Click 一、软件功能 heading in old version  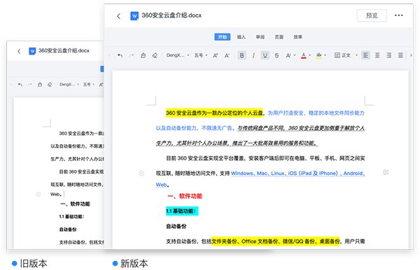click(76, 204)
